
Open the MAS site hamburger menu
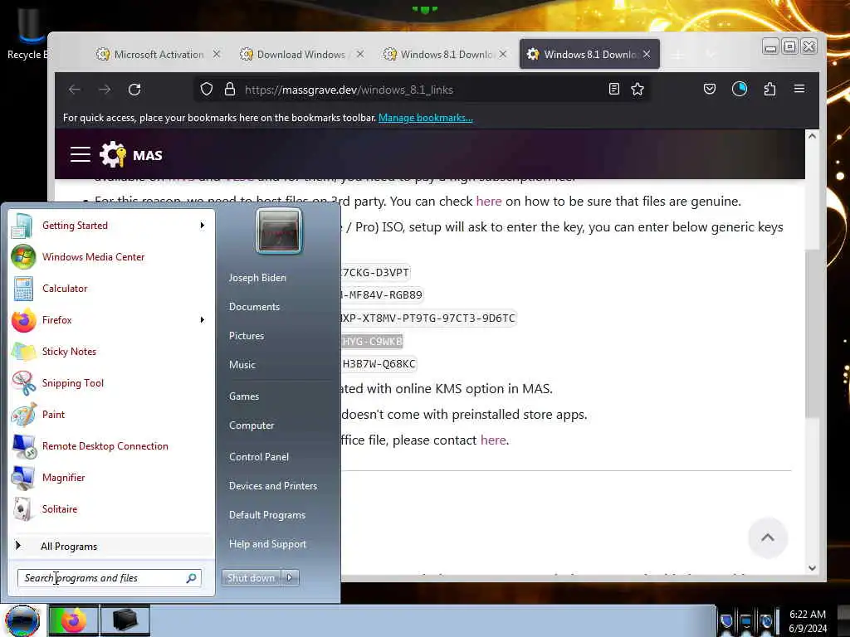[x=81, y=154]
